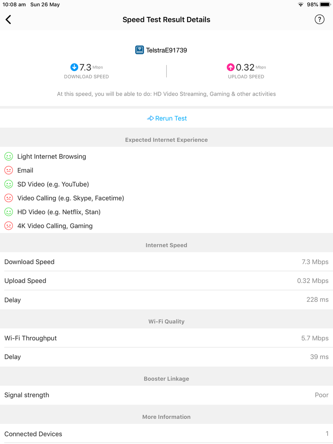Screen dimensions: 333x444
Task: Open the help question mark icon
Action: tap(319, 19)
